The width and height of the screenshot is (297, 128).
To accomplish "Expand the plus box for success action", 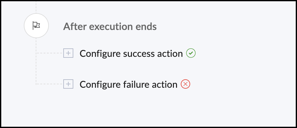I will 68,53.
